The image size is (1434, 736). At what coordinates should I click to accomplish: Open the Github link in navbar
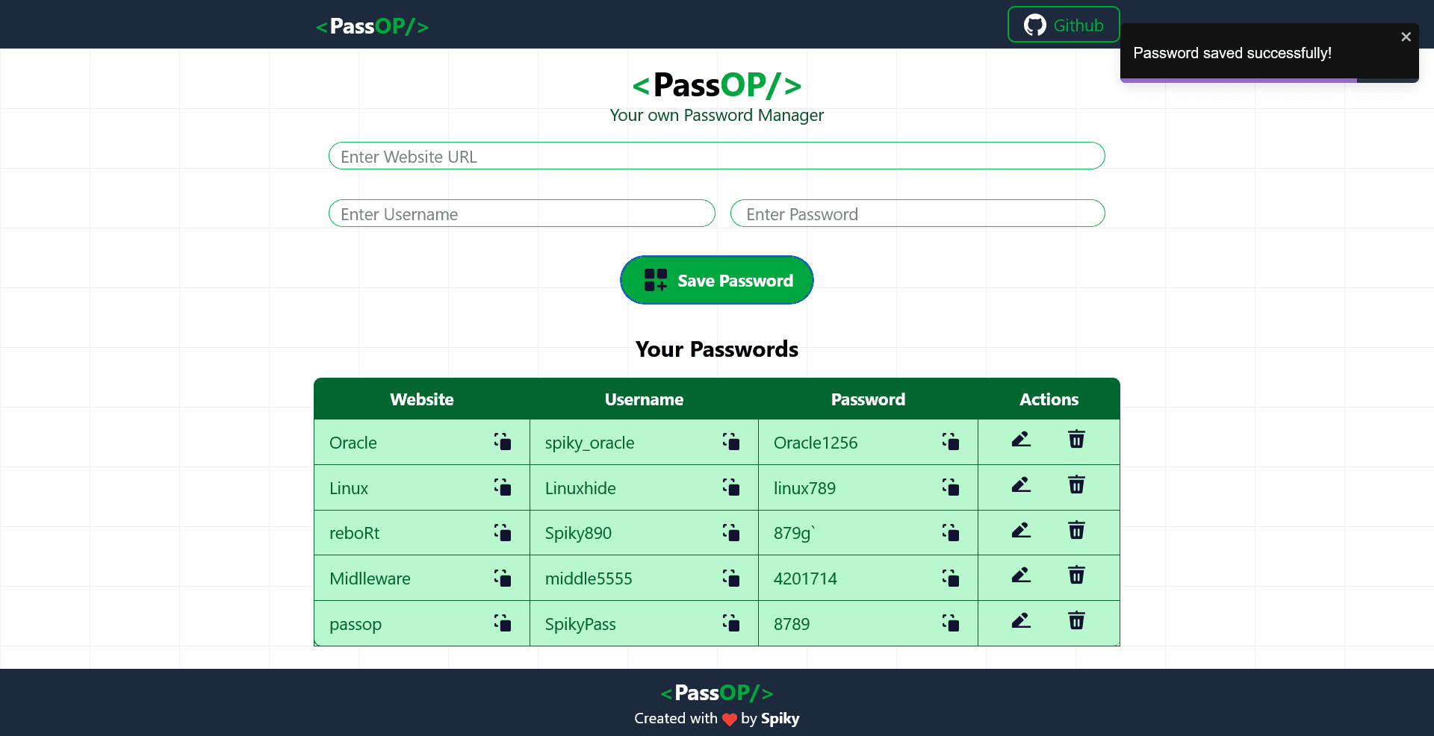[1063, 25]
